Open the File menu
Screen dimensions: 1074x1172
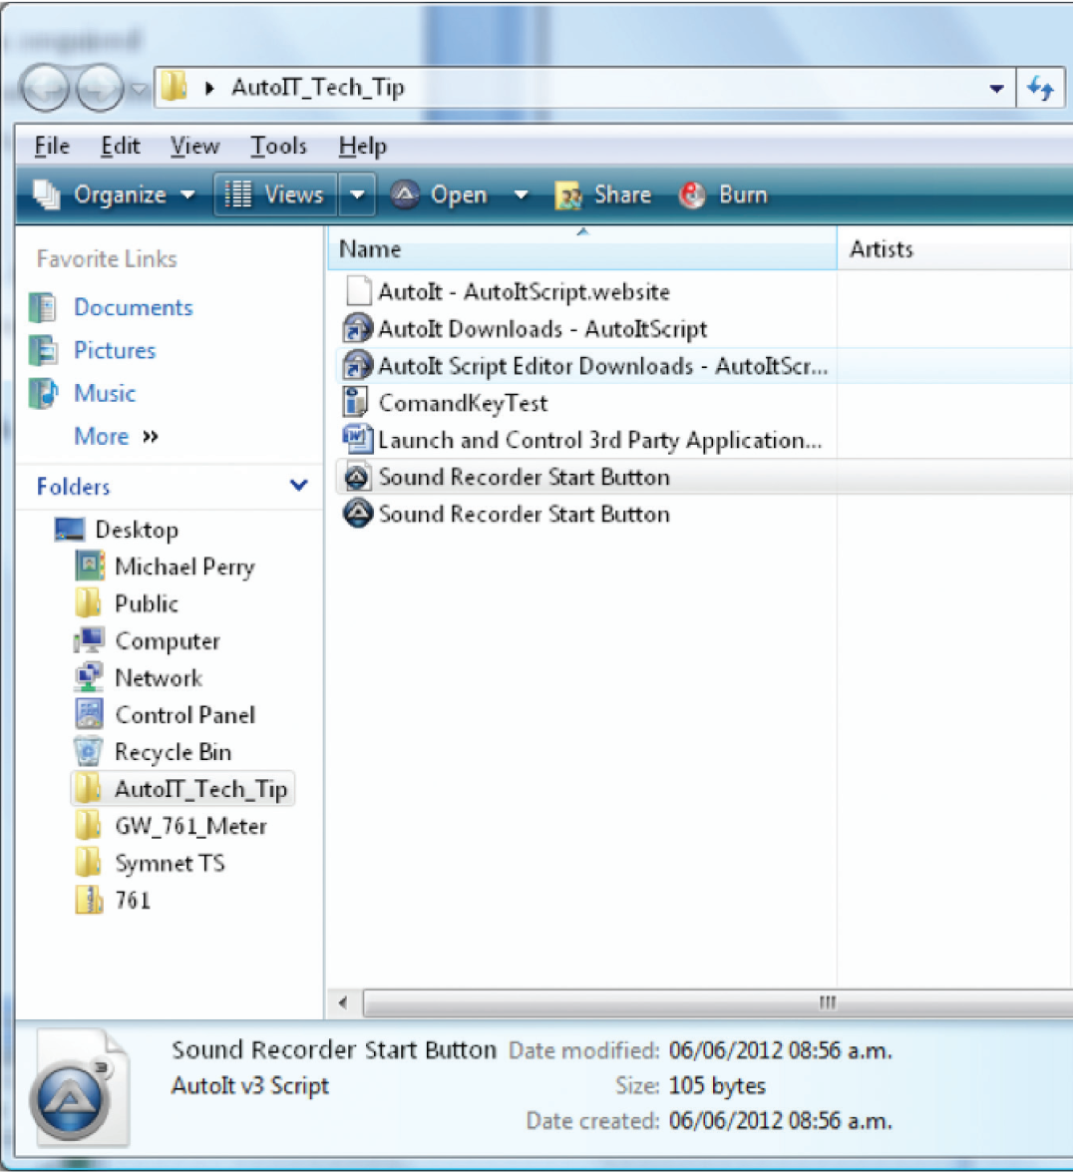click(52, 147)
